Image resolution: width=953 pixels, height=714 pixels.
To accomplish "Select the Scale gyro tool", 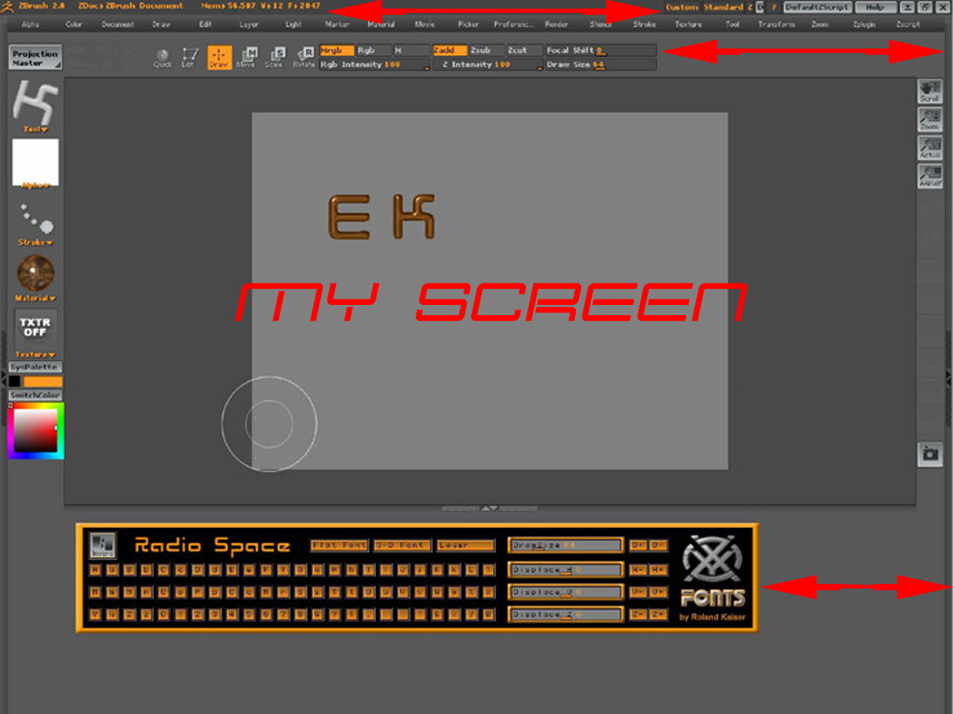I will tap(275, 58).
